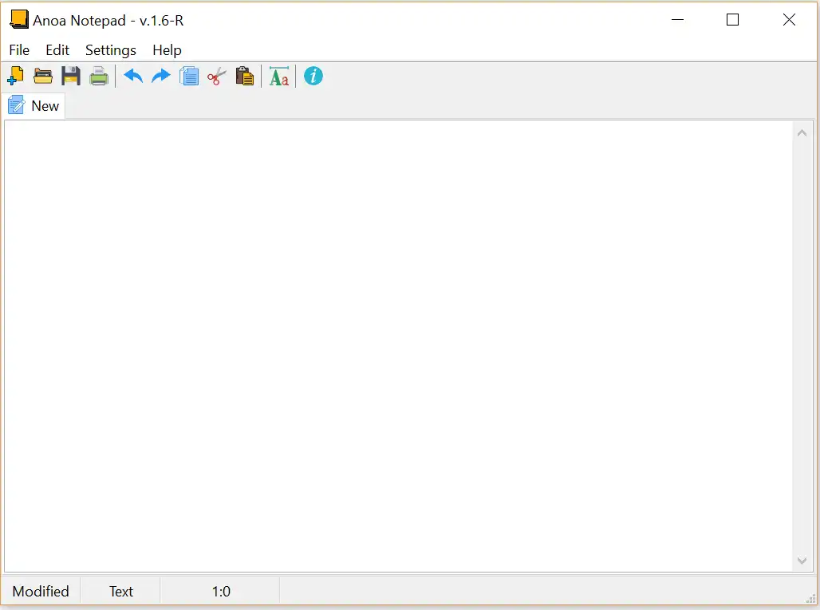
Task: Click the Text status bar entry
Action: pyautogui.click(x=120, y=591)
